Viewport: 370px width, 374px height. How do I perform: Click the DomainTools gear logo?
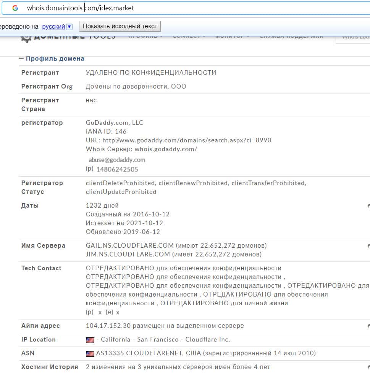(x=26, y=38)
